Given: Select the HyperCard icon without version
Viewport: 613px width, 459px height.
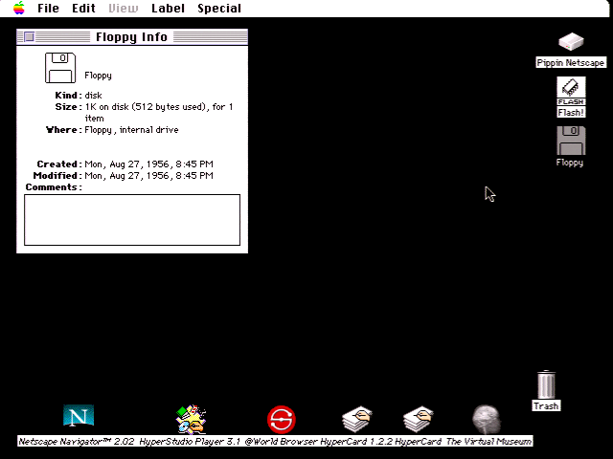Looking at the screenshot, I should tap(419, 419).
